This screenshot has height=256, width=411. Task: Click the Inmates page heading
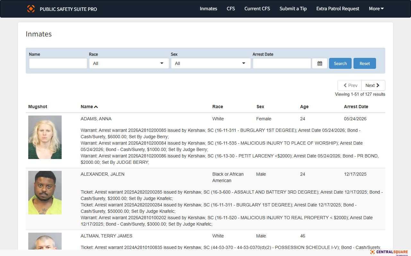click(x=39, y=34)
